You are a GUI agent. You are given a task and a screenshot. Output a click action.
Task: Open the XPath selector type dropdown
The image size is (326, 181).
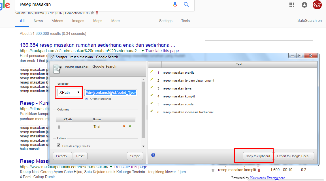click(x=69, y=92)
